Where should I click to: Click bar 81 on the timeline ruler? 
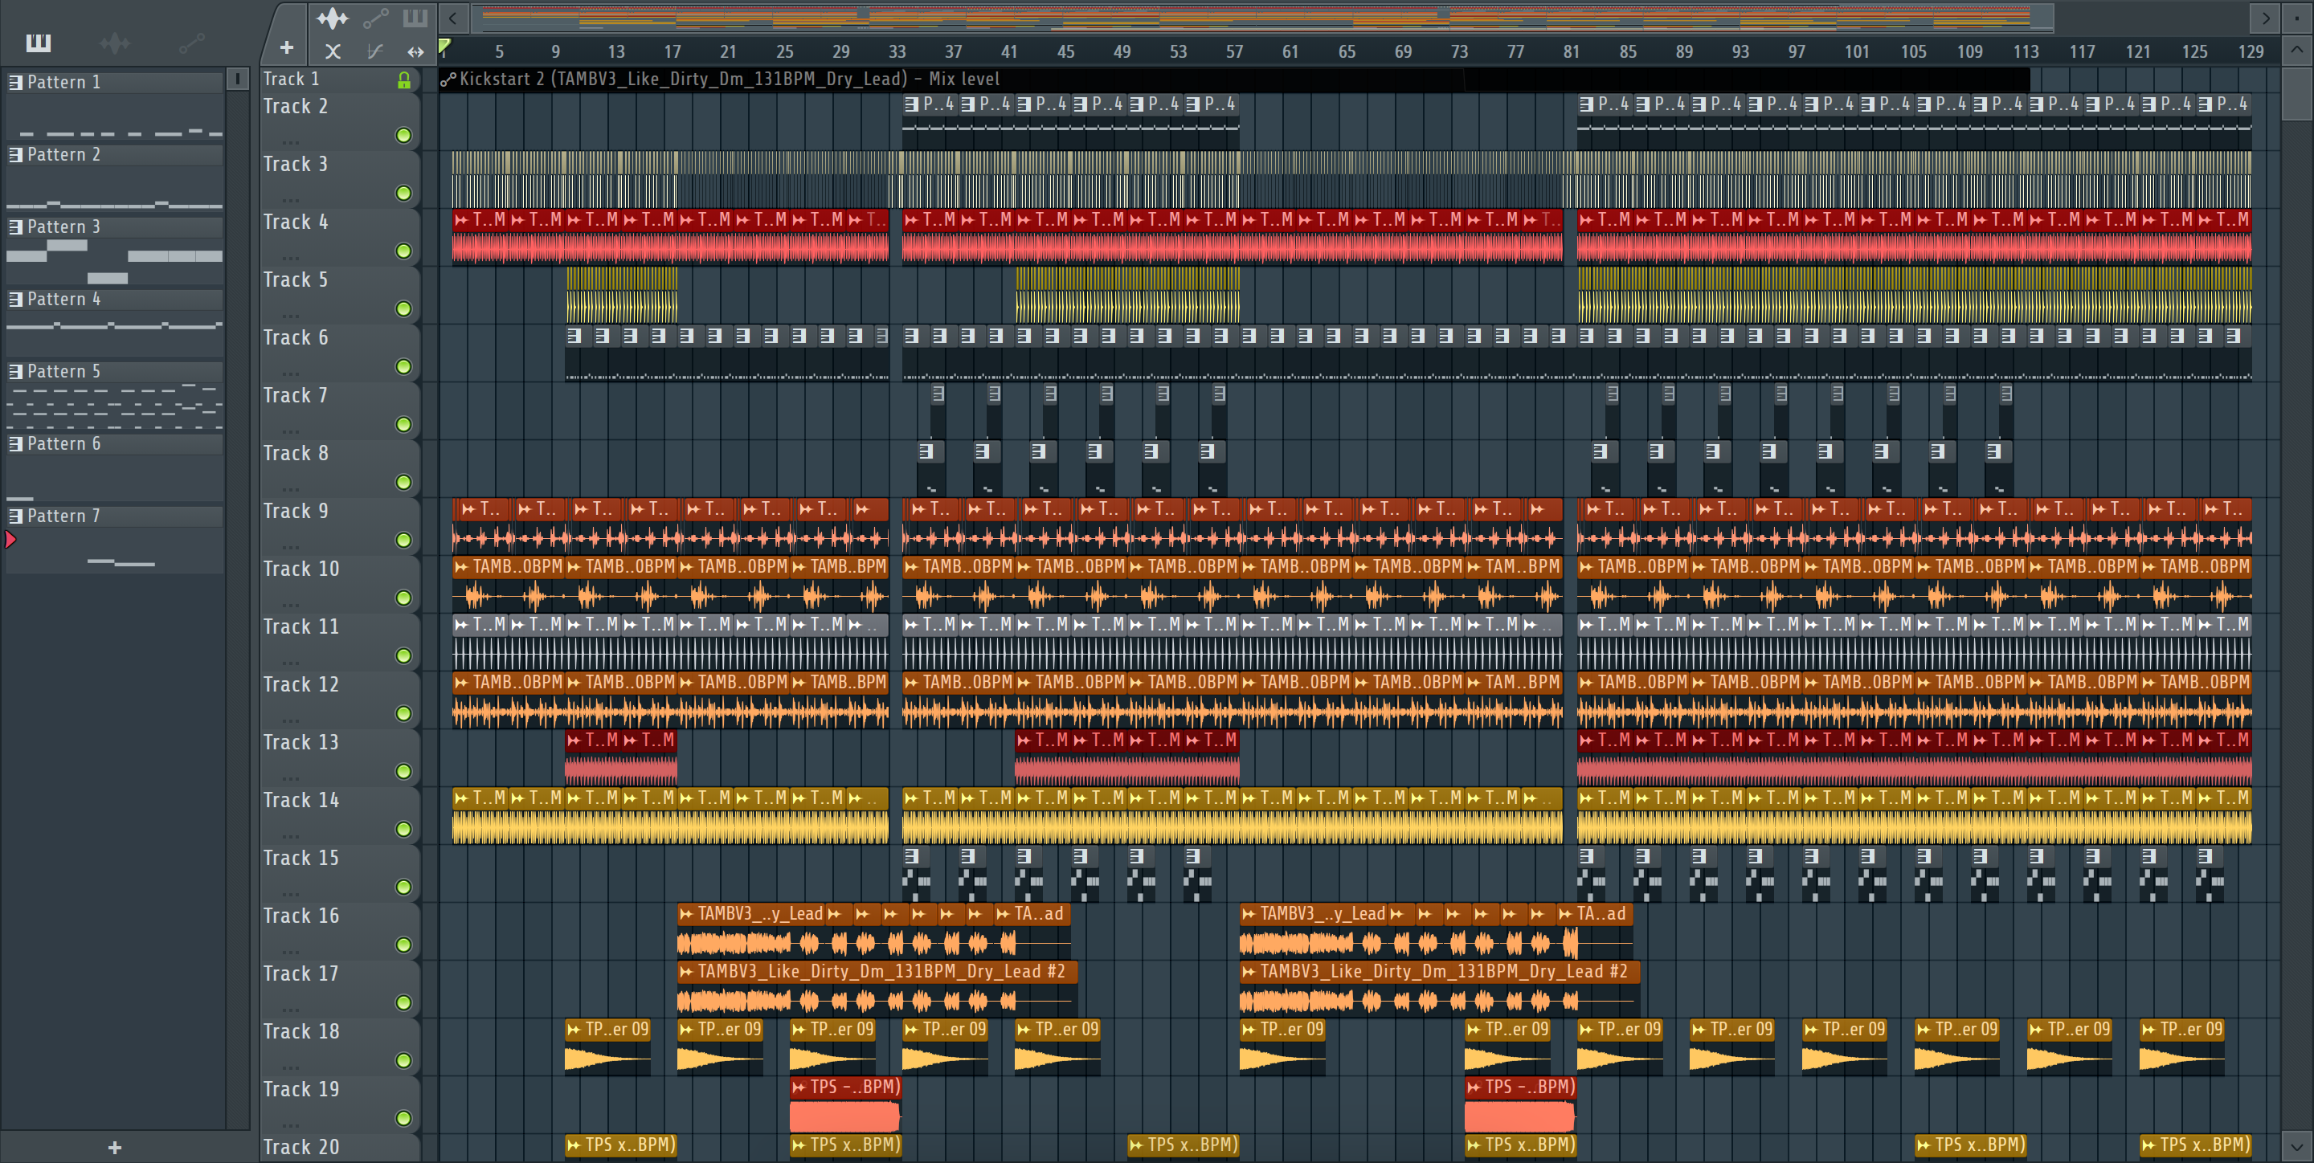pos(1571,52)
